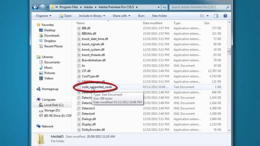Viewport: 260px width, 146px height.
Task: Sort by the Size column header
Action: tap(207, 23)
